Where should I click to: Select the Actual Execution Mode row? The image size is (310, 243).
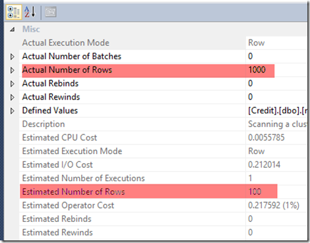[x=163, y=43]
